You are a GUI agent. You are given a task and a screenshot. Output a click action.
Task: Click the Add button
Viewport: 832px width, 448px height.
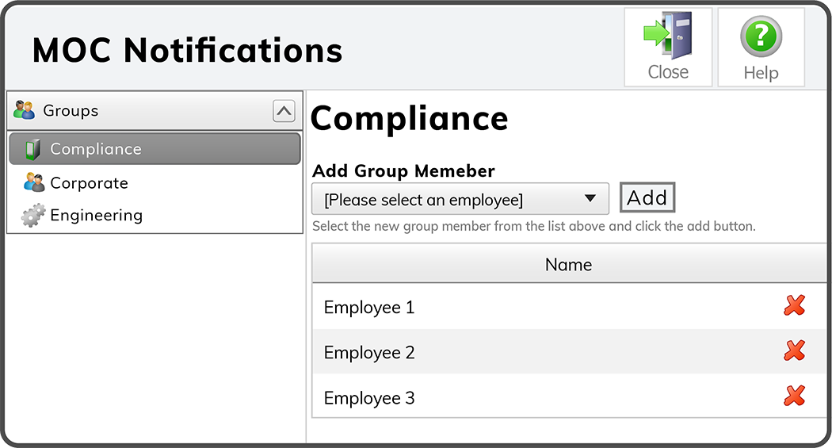coord(647,198)
